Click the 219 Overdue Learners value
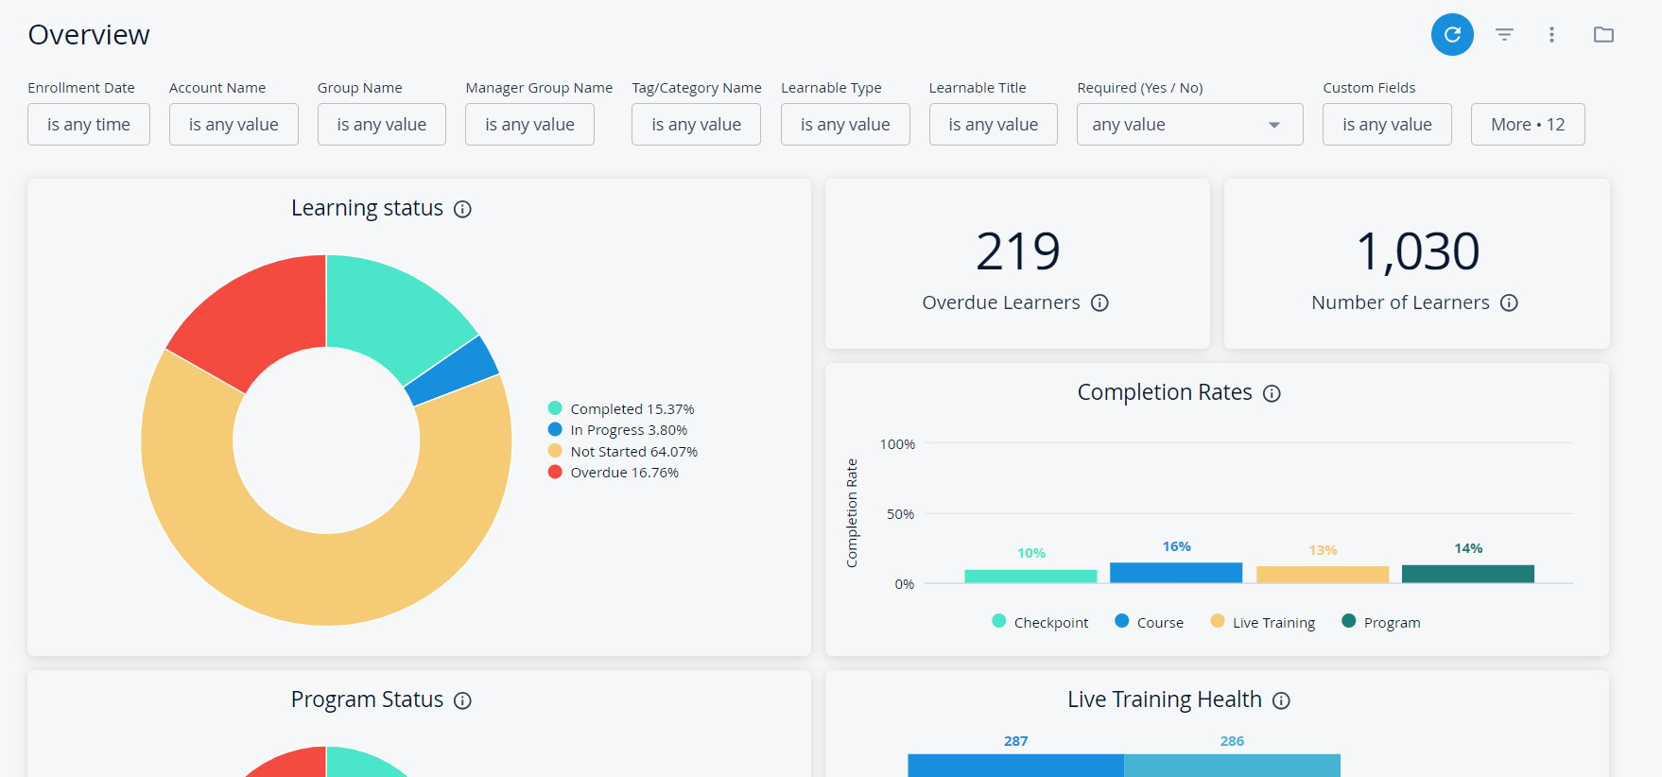This screenshot has height=777, width=1662. pyautogui.click(x=1018, y=251)
